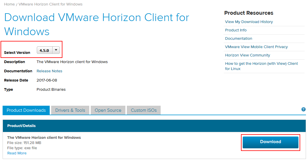Open the Select Version 4.5.0 dropdown

(48, 50)
